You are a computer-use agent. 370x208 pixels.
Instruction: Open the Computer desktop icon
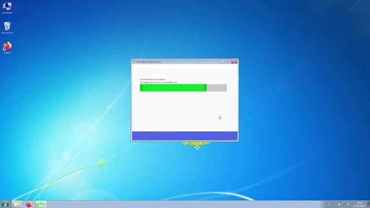pos(7,8)
